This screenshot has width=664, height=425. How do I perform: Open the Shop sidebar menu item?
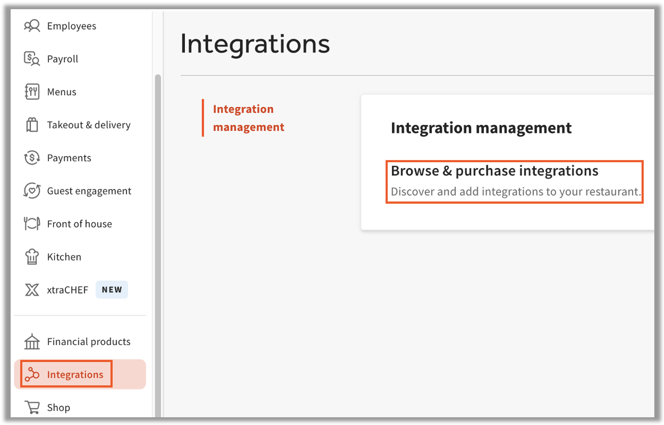click(58, 408)
